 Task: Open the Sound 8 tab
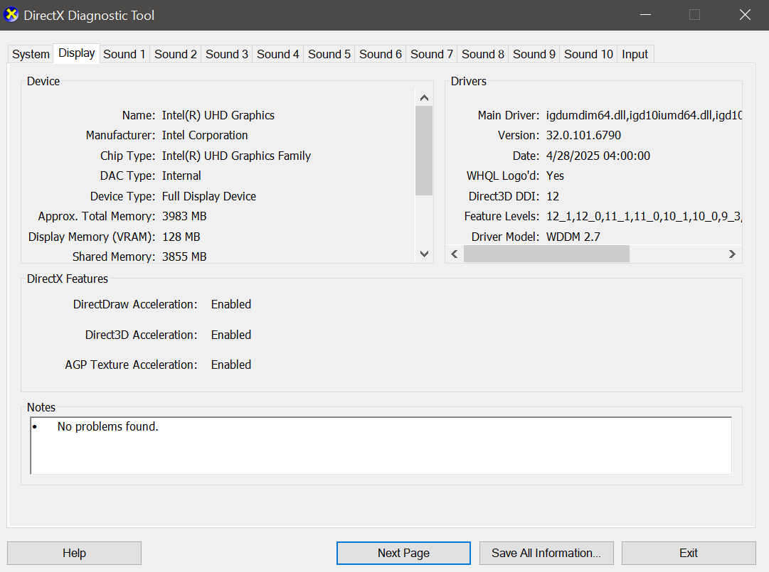(x=482, y=55)
